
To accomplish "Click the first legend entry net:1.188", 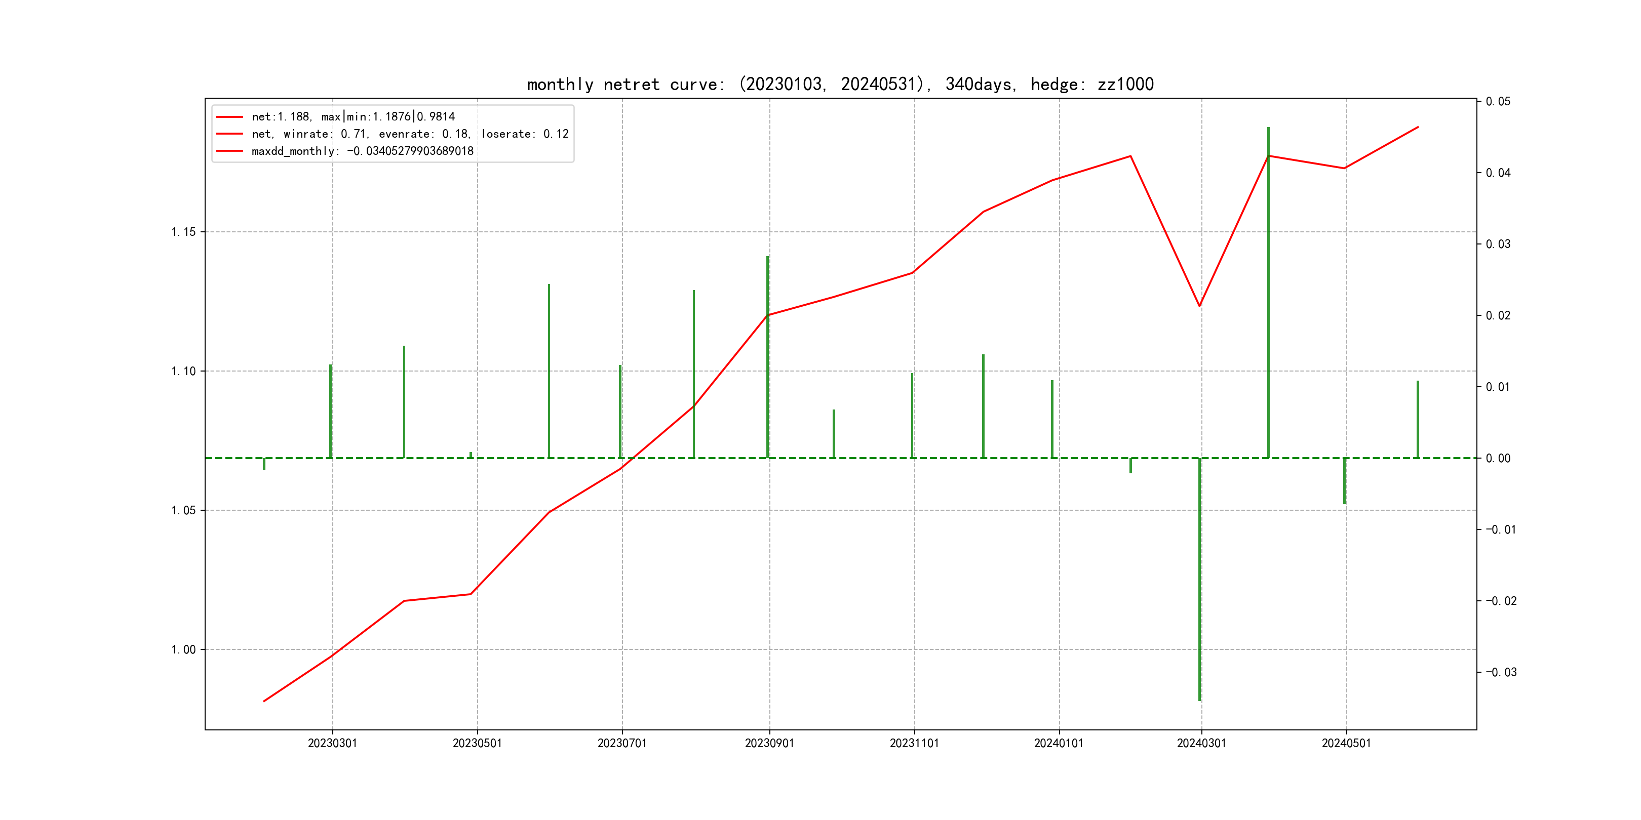I will (x=353, y=116).
